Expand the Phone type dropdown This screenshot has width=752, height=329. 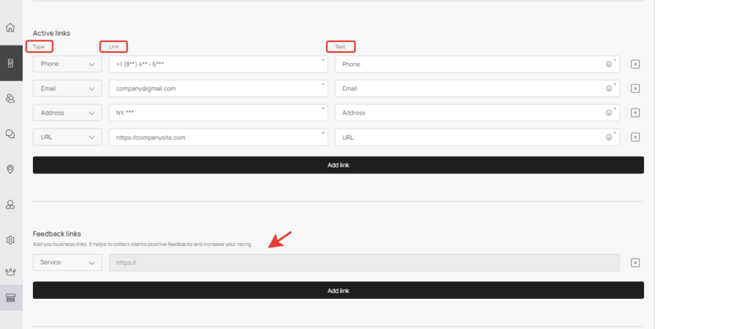(68, 65)
